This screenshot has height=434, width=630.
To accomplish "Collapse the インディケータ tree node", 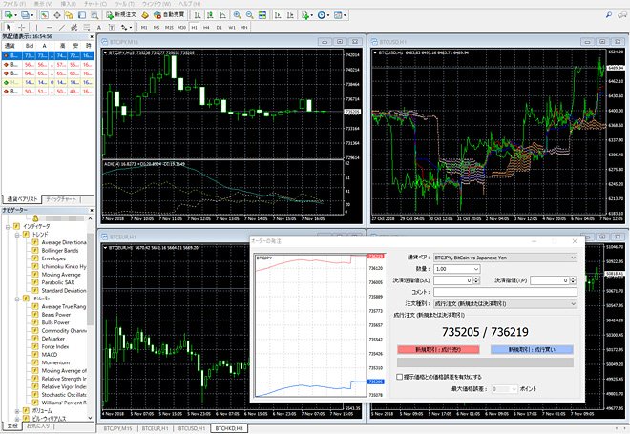I will [8, 226].
